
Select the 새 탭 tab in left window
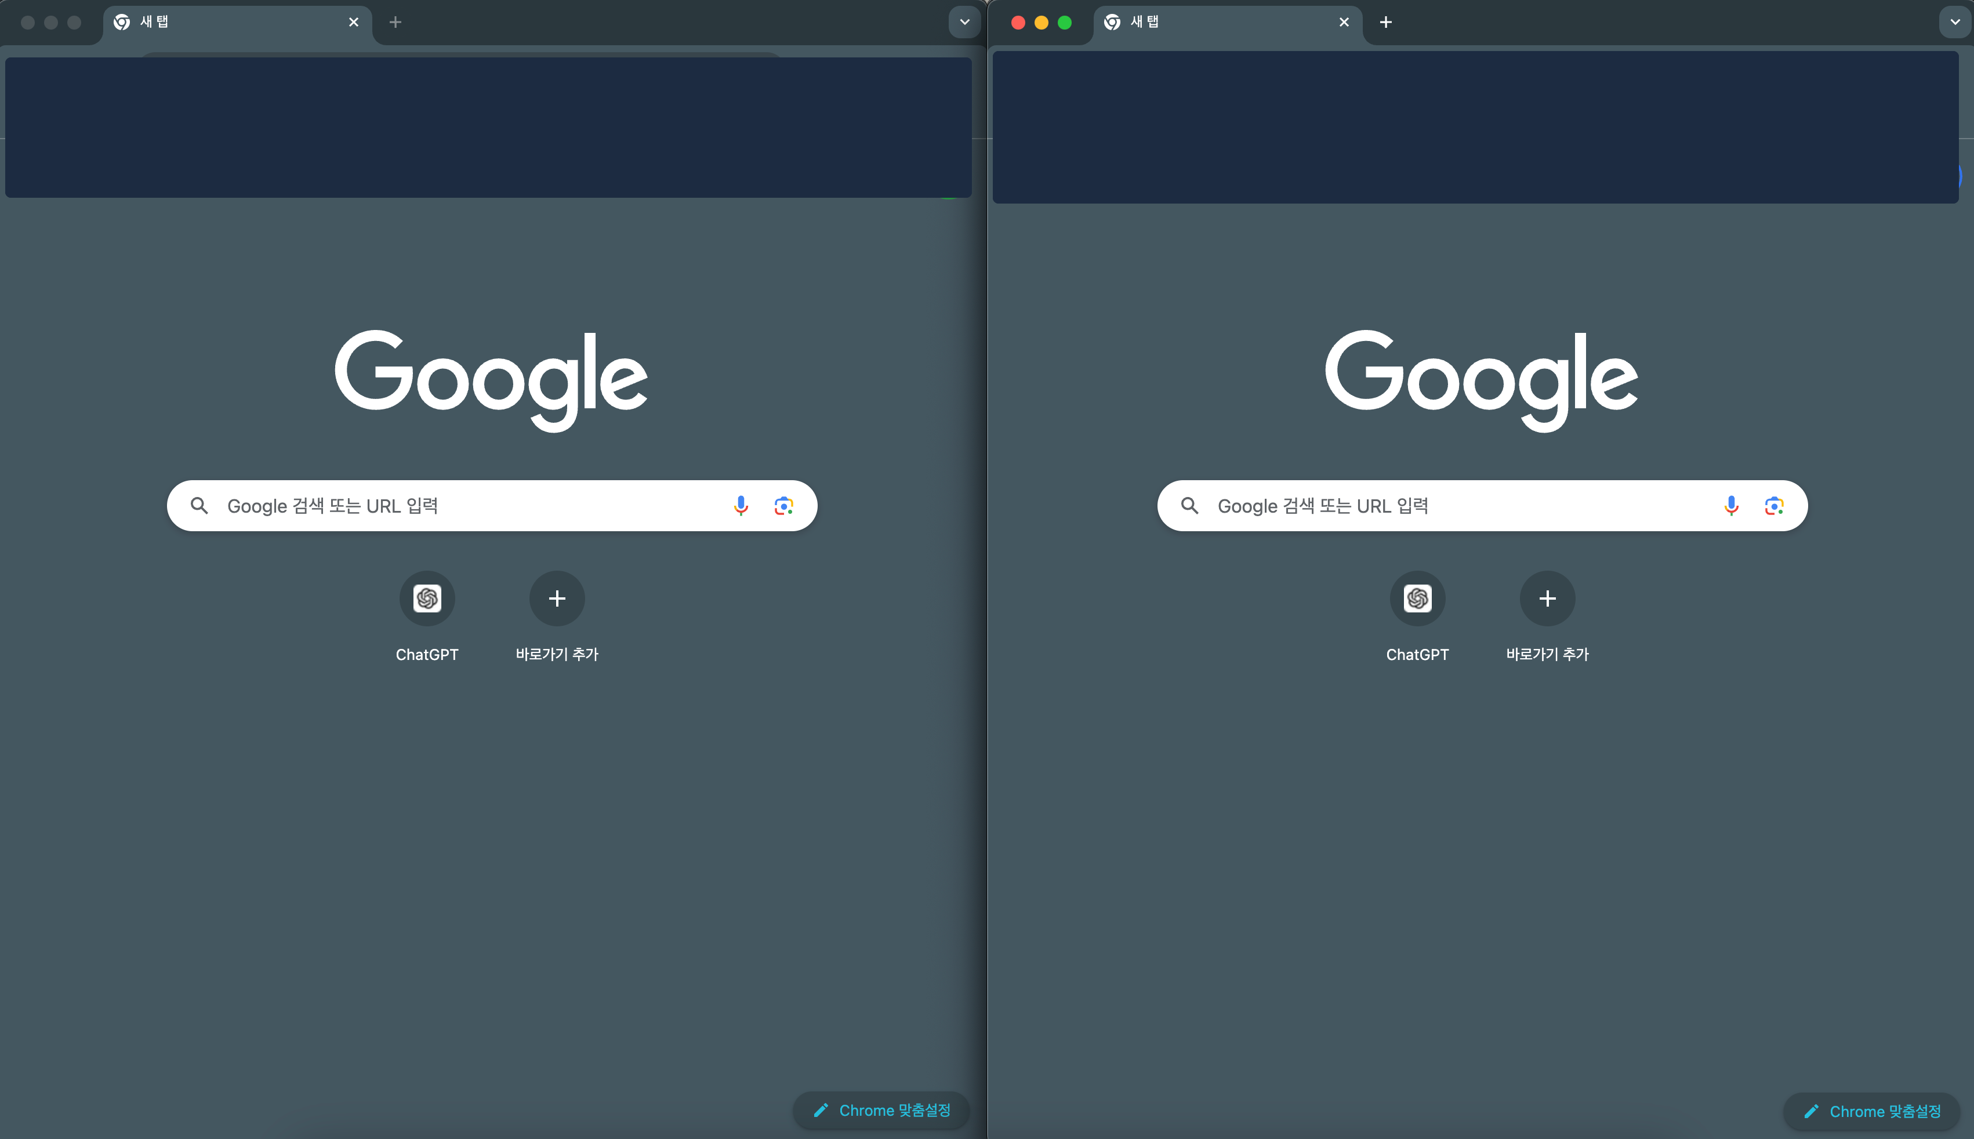[227, 22]
